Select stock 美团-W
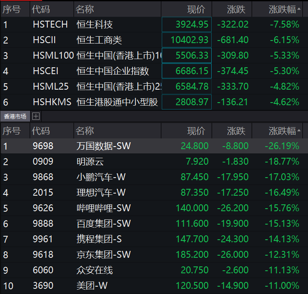 92,286
